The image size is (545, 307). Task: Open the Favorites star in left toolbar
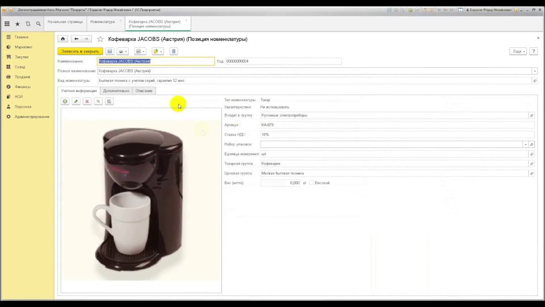17,24
